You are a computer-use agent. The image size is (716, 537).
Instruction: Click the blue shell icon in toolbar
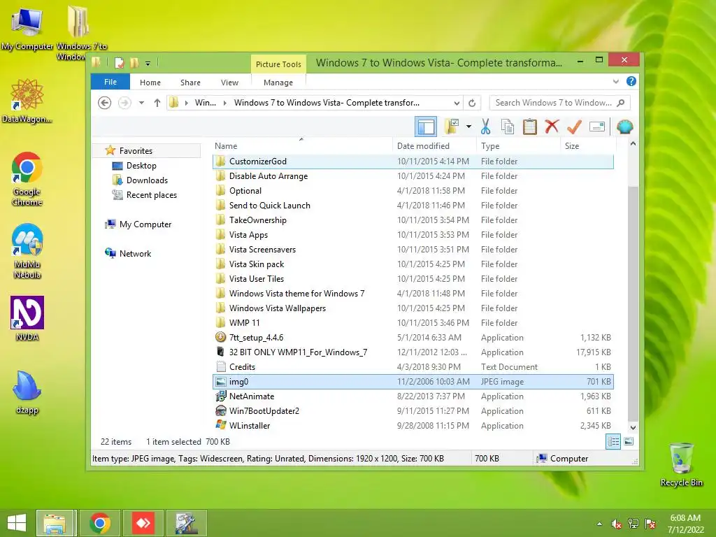[624, 127]
